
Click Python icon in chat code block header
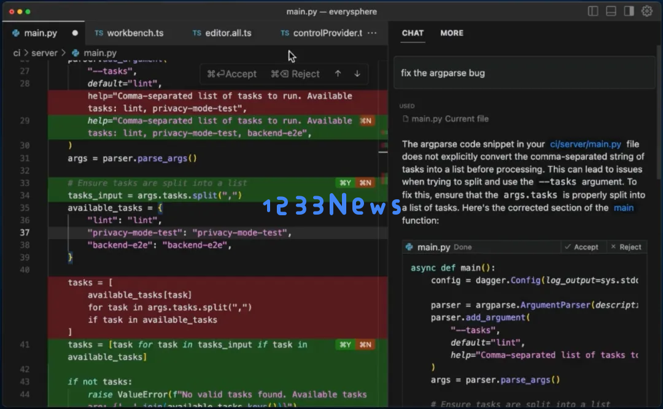point(409,247)
